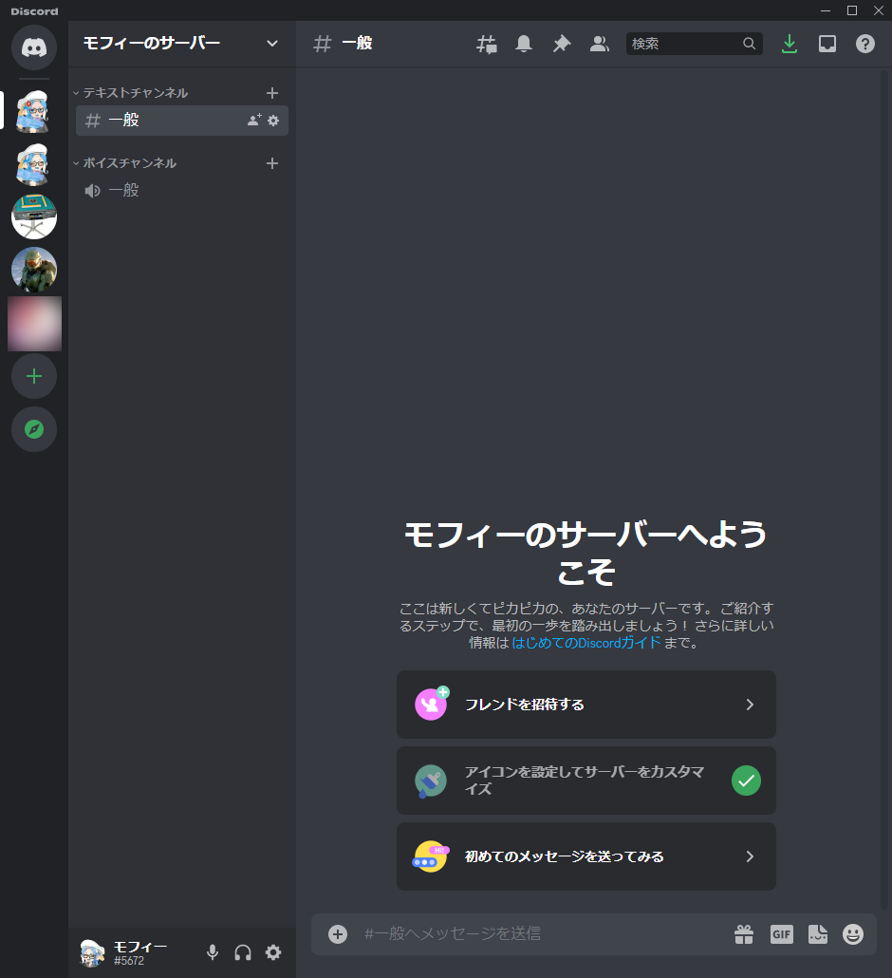The height and width of the screenshot is (978, 892).
Task: Open the inbox icon in header
Action: [827, 44]
